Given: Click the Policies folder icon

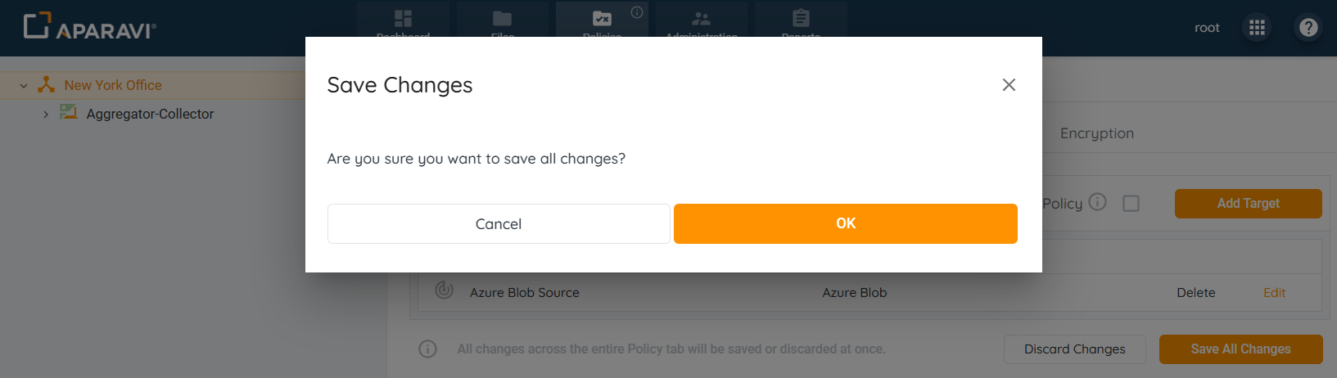Looking at the screenshot, I should (x=602, y=19).
